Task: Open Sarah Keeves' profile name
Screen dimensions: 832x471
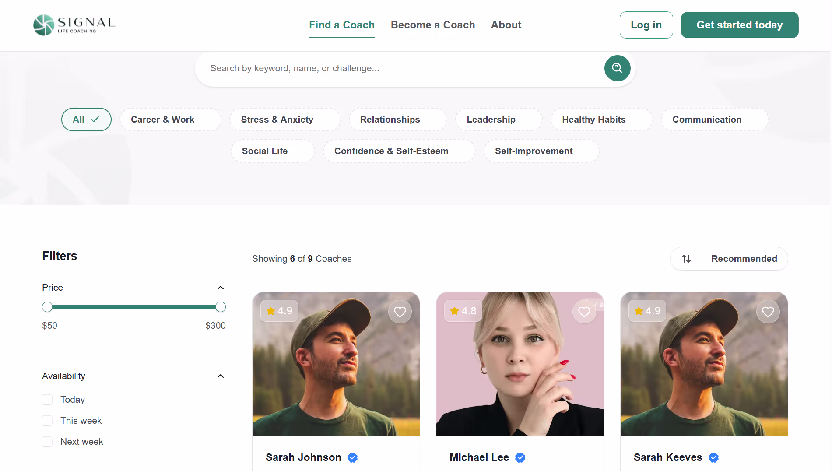Action: pos(668,457)
